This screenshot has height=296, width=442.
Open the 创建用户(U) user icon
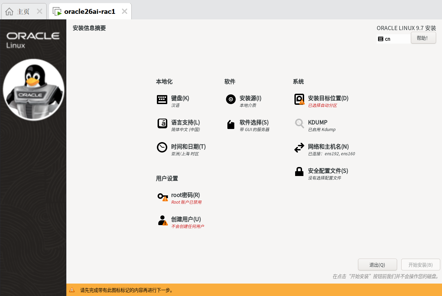click(162, 220)
